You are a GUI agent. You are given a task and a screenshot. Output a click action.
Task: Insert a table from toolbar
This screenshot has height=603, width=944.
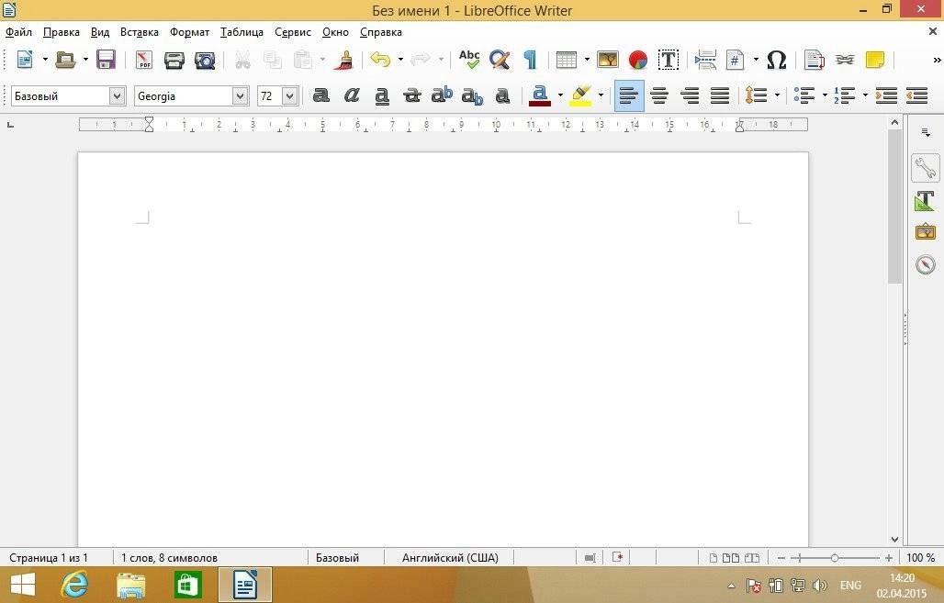click(x=567, y=60)
